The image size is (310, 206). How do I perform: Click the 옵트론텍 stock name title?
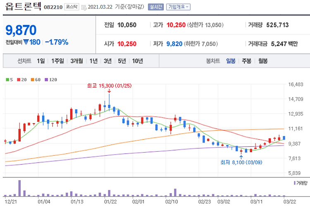23,6
